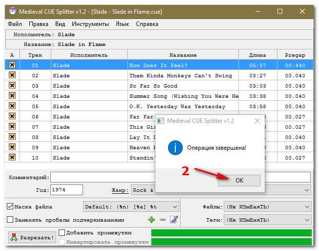Click the lower green progress bar

coord(232,242)
